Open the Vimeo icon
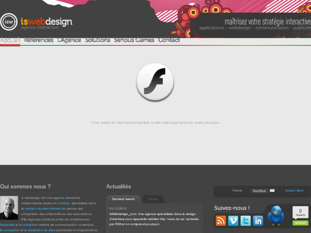Screen dimensions: 311x233 pos(233,221)
